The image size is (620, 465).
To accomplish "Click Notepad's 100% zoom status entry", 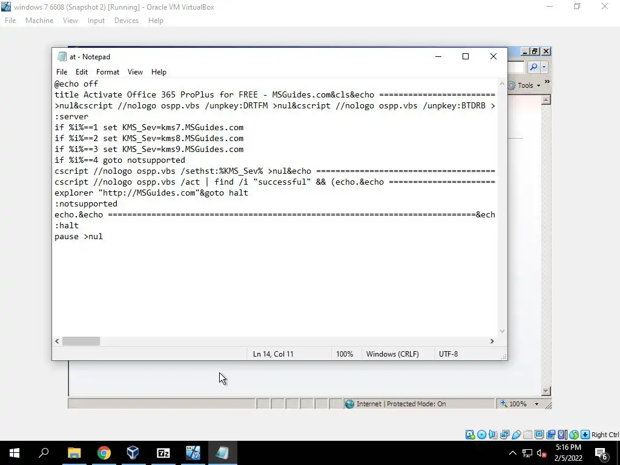I will click(345, 354).
